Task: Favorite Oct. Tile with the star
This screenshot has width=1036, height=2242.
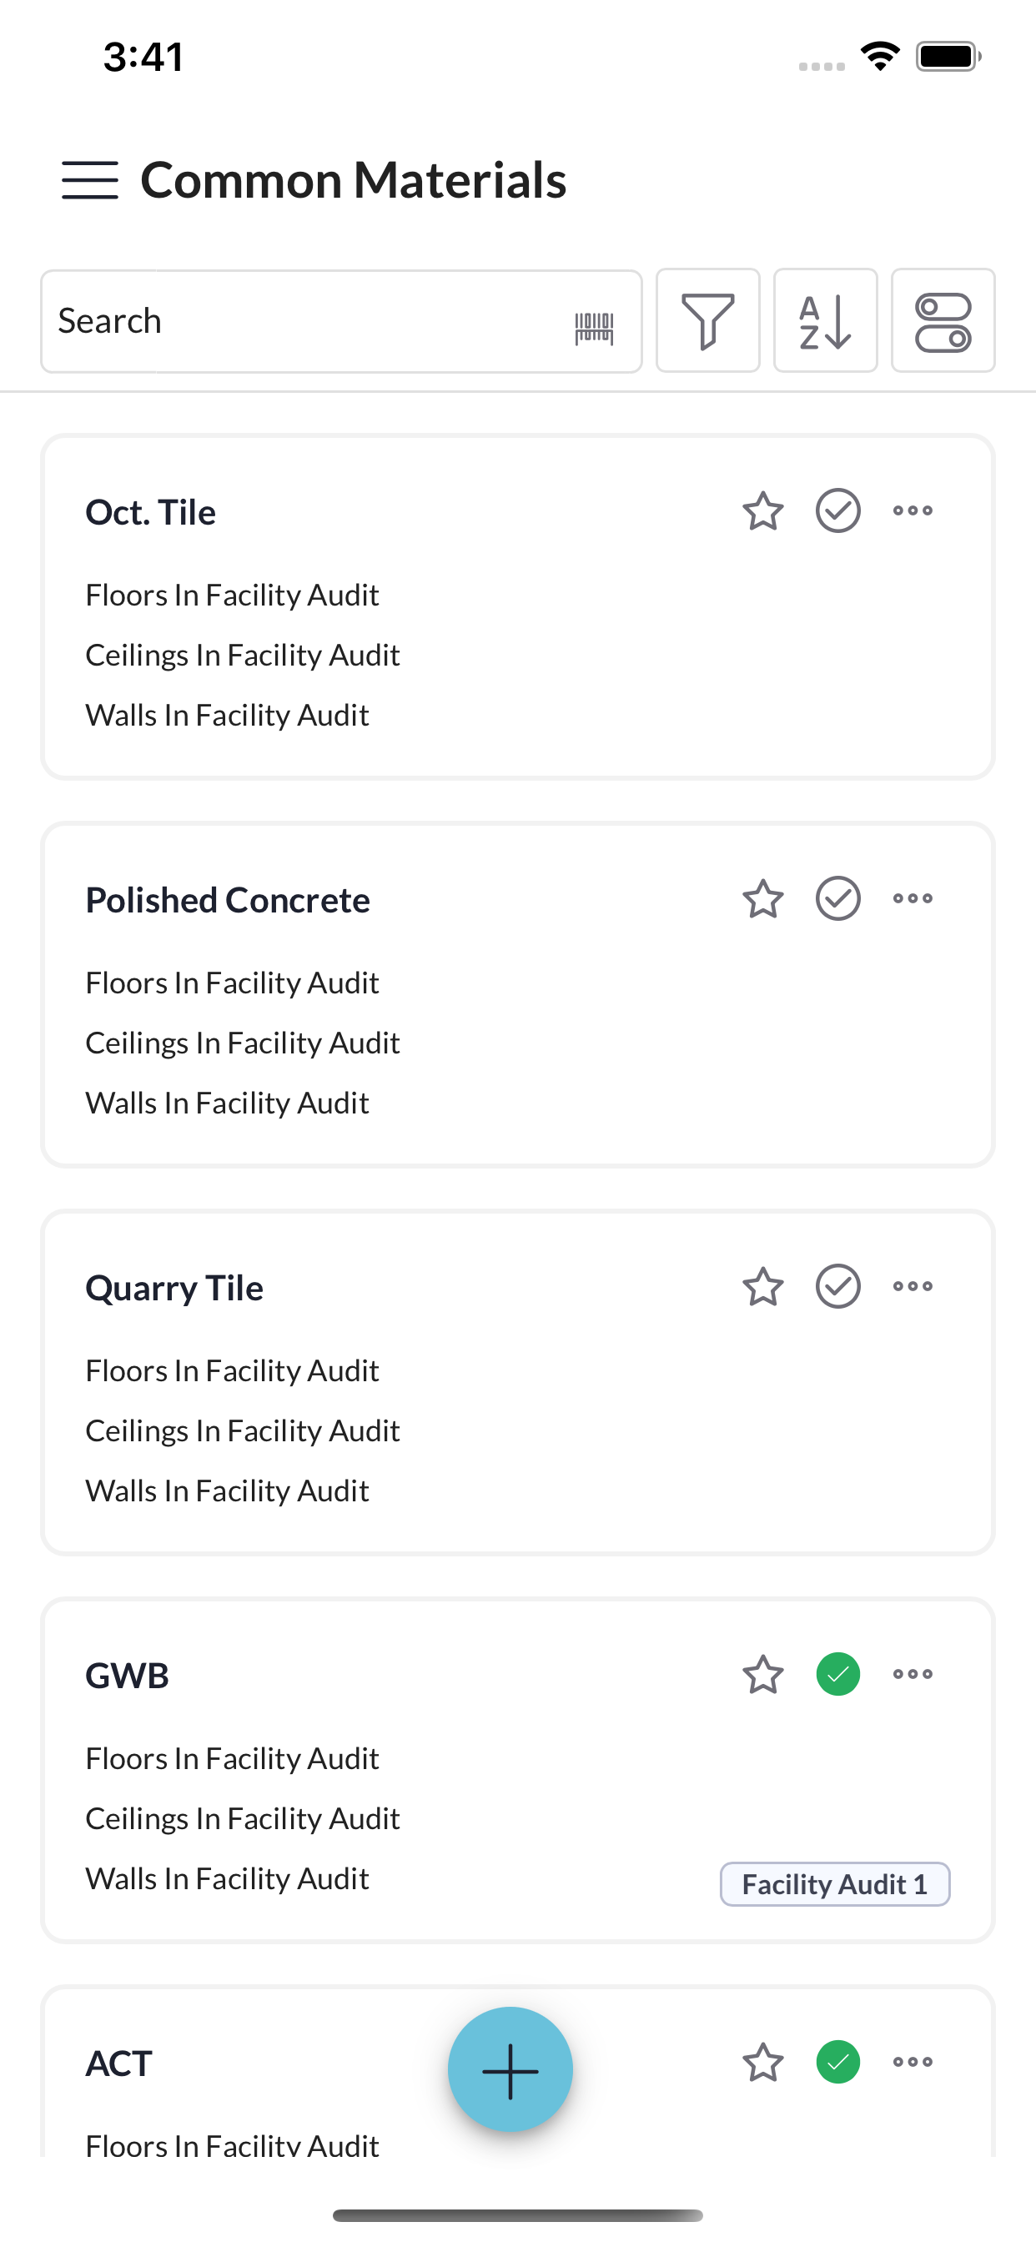Action: (x=762, y=511)
